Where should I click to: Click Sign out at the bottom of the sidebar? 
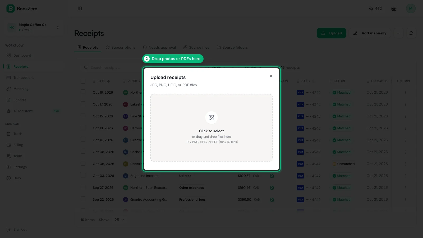pos(17,230)
